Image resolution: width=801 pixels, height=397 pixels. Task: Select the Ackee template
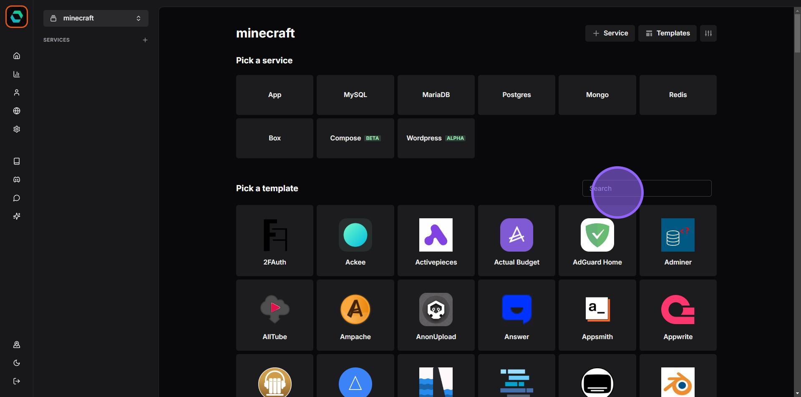coord(355,240)
